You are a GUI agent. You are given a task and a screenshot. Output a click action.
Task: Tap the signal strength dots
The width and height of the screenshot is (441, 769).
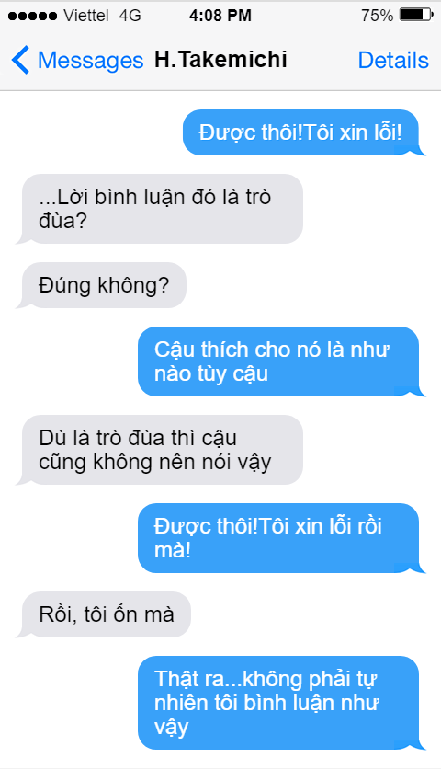click(x=32, y=17)
